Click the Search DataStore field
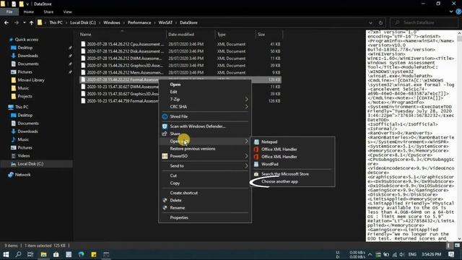Image resolution: width=462 pixels, height=260 pixels. (x=424, y=22)
